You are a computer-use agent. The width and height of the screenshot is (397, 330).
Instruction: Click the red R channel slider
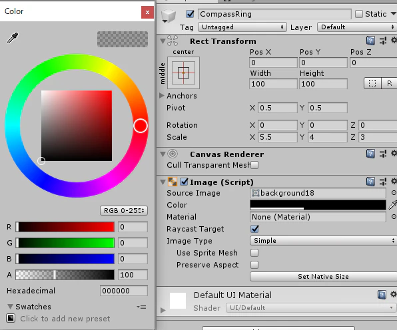pos(65,227)
